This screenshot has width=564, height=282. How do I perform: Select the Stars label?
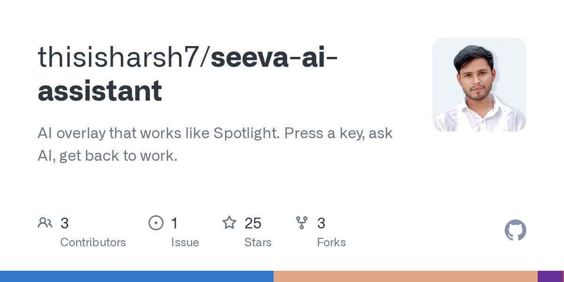pyautogui.click(x=258, y=243)
